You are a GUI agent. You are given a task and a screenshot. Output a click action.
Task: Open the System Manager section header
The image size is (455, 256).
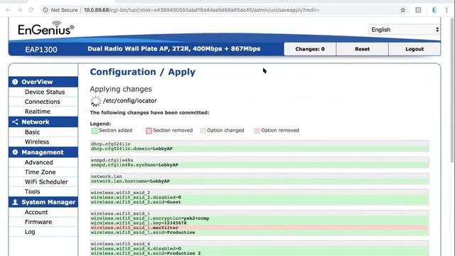(x=43, y=202)
